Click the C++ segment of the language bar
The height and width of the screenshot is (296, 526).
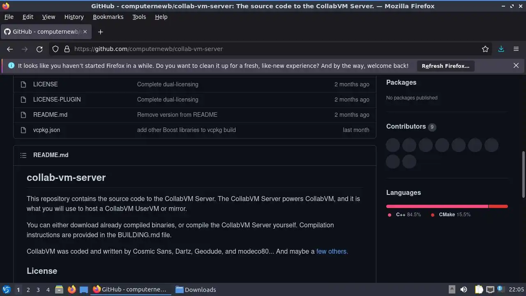437,206
